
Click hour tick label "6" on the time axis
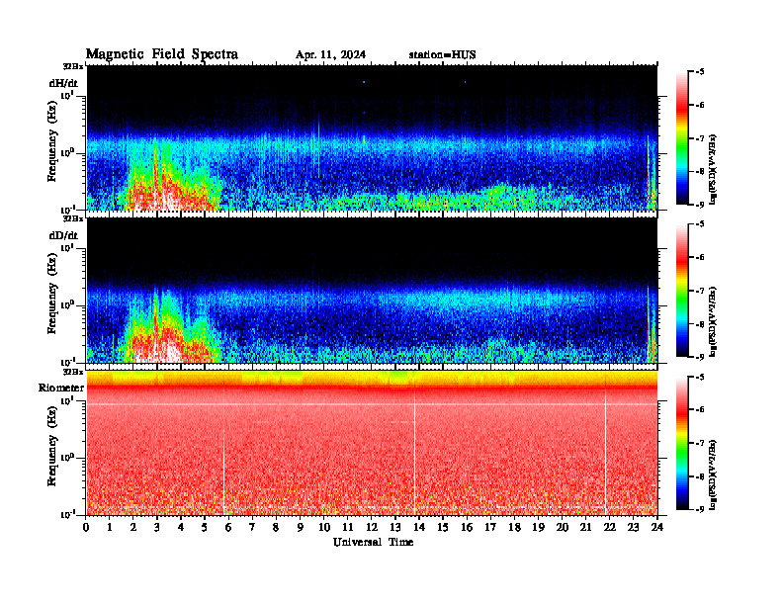[228, 527]
